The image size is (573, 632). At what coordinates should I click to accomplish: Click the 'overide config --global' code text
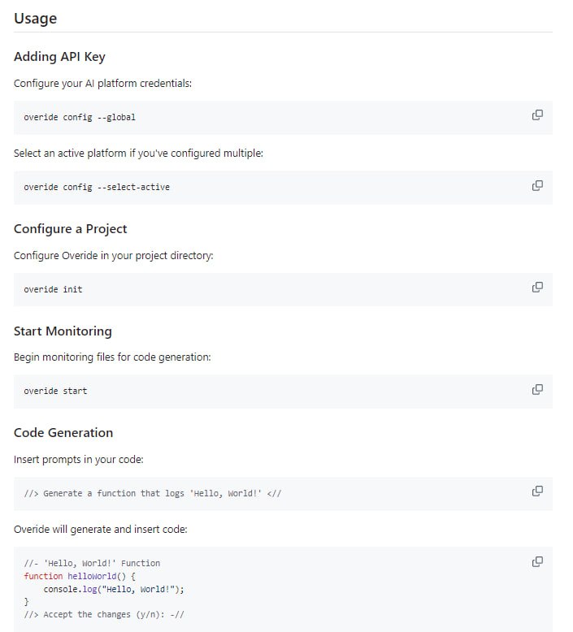coord(80,117)
